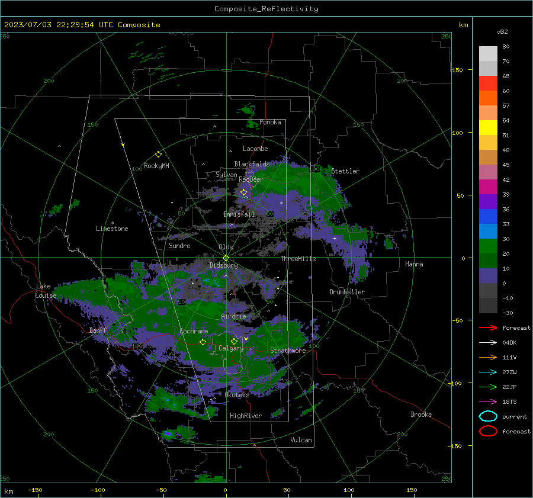Screen dimensions: 533x498
Task: Click the red 60–65 dBZ swatch
Action: (488, 83)
